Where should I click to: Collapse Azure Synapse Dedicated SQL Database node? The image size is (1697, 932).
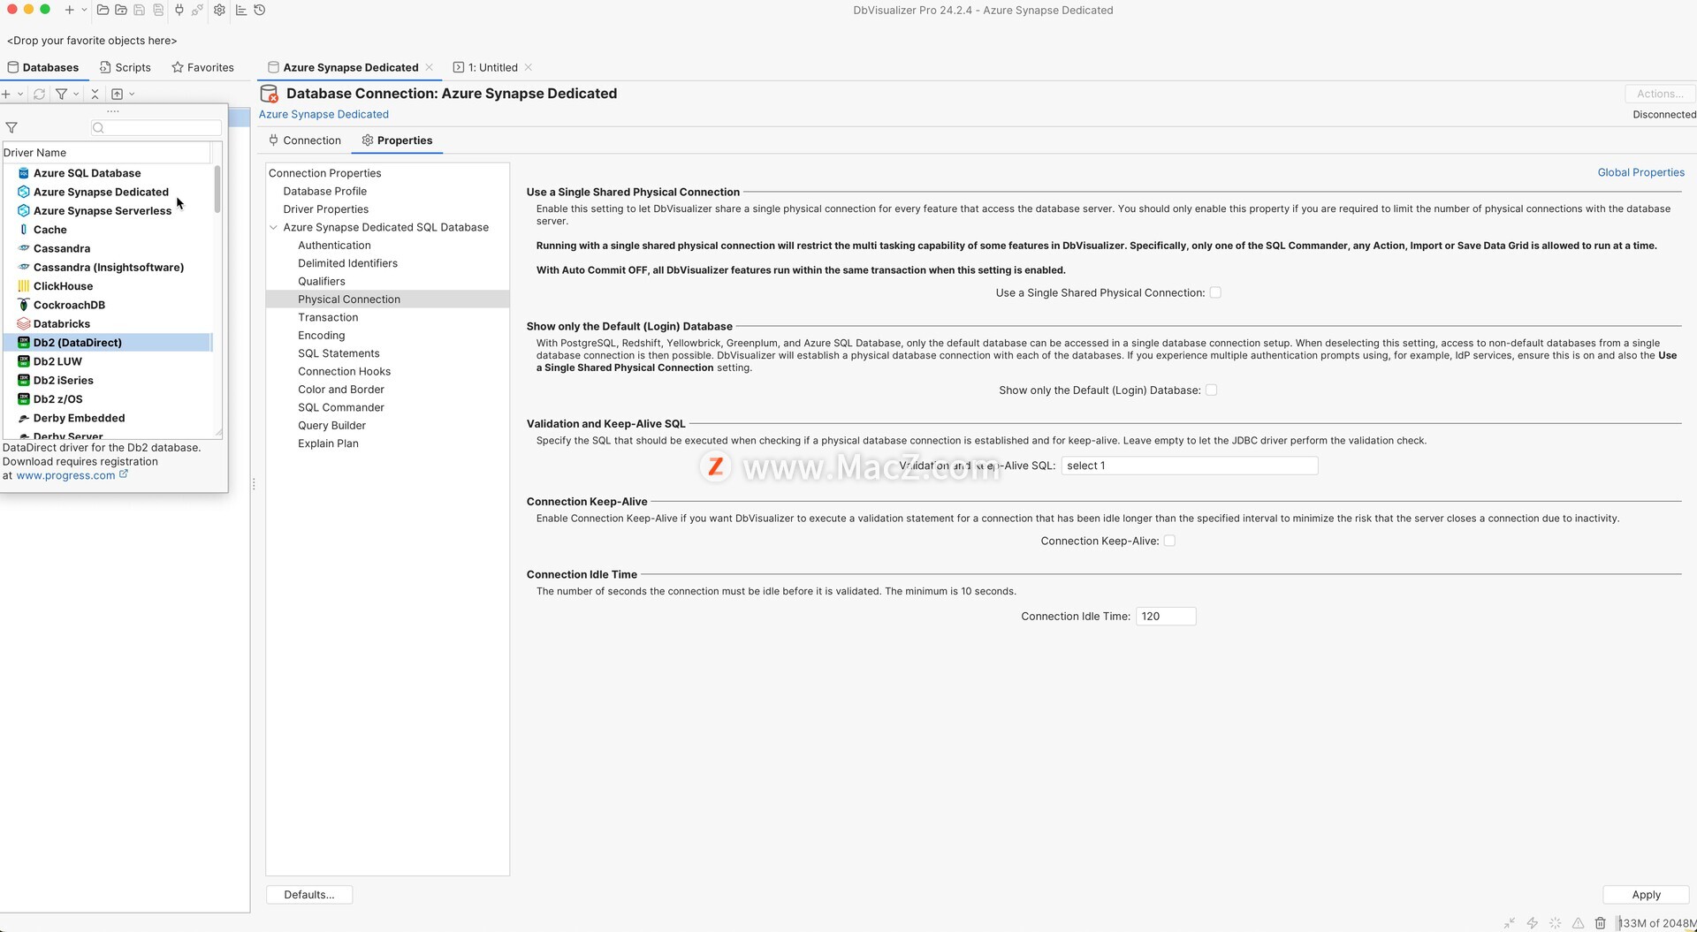pyautogui.click(x=274, y=227)
